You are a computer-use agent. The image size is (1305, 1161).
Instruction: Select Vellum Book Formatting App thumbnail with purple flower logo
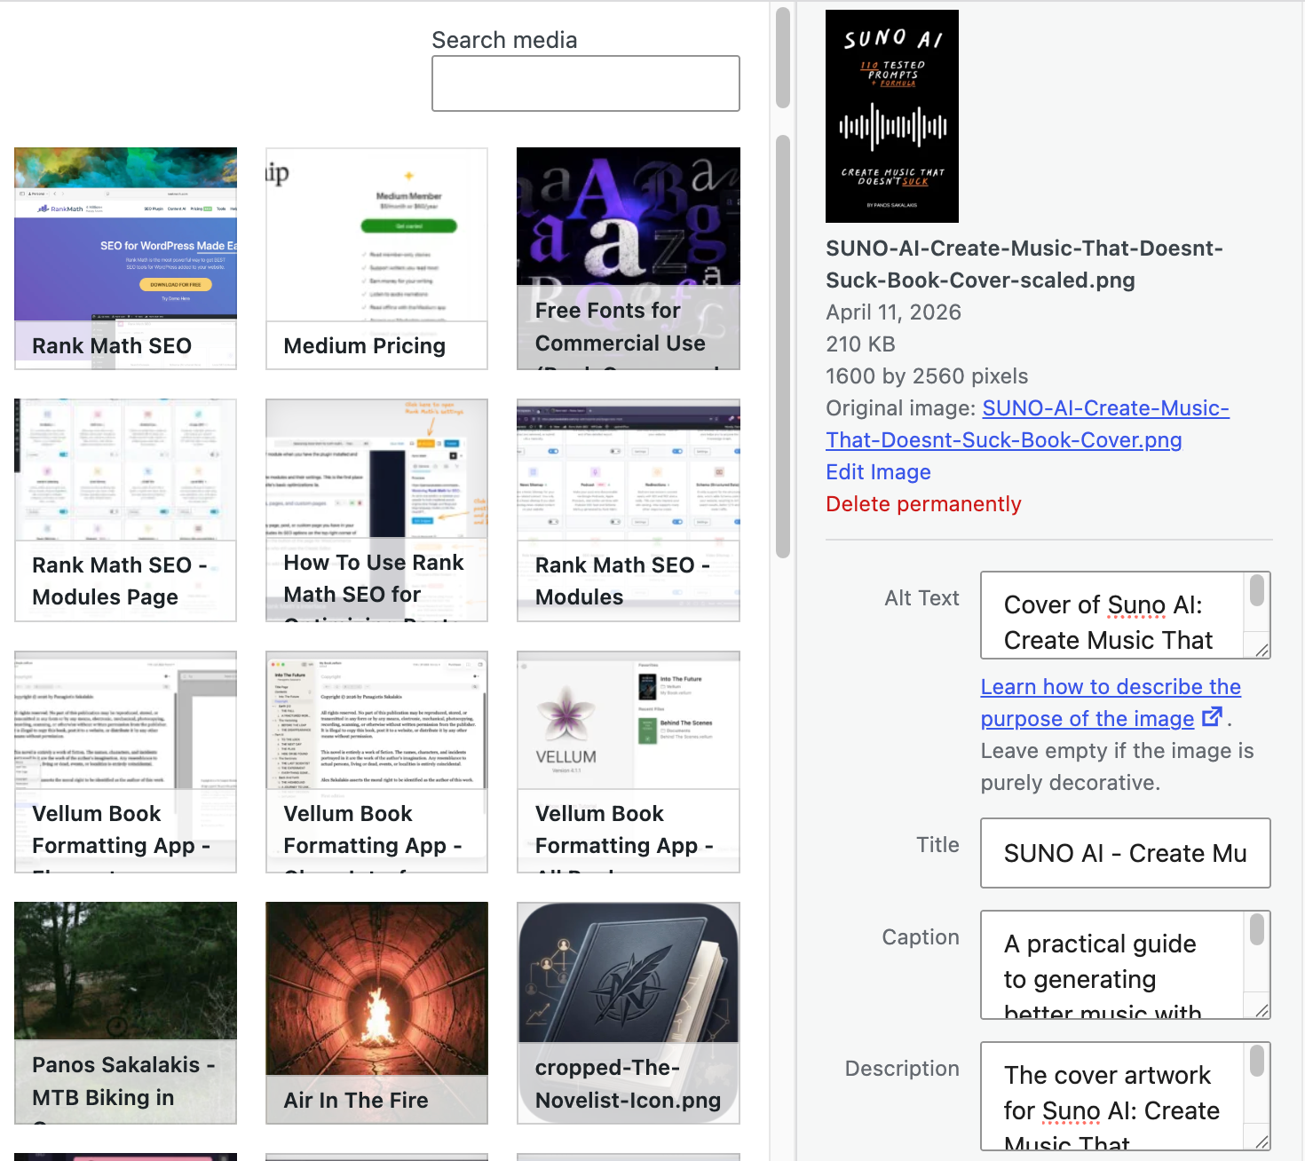(x=628, y=762)
